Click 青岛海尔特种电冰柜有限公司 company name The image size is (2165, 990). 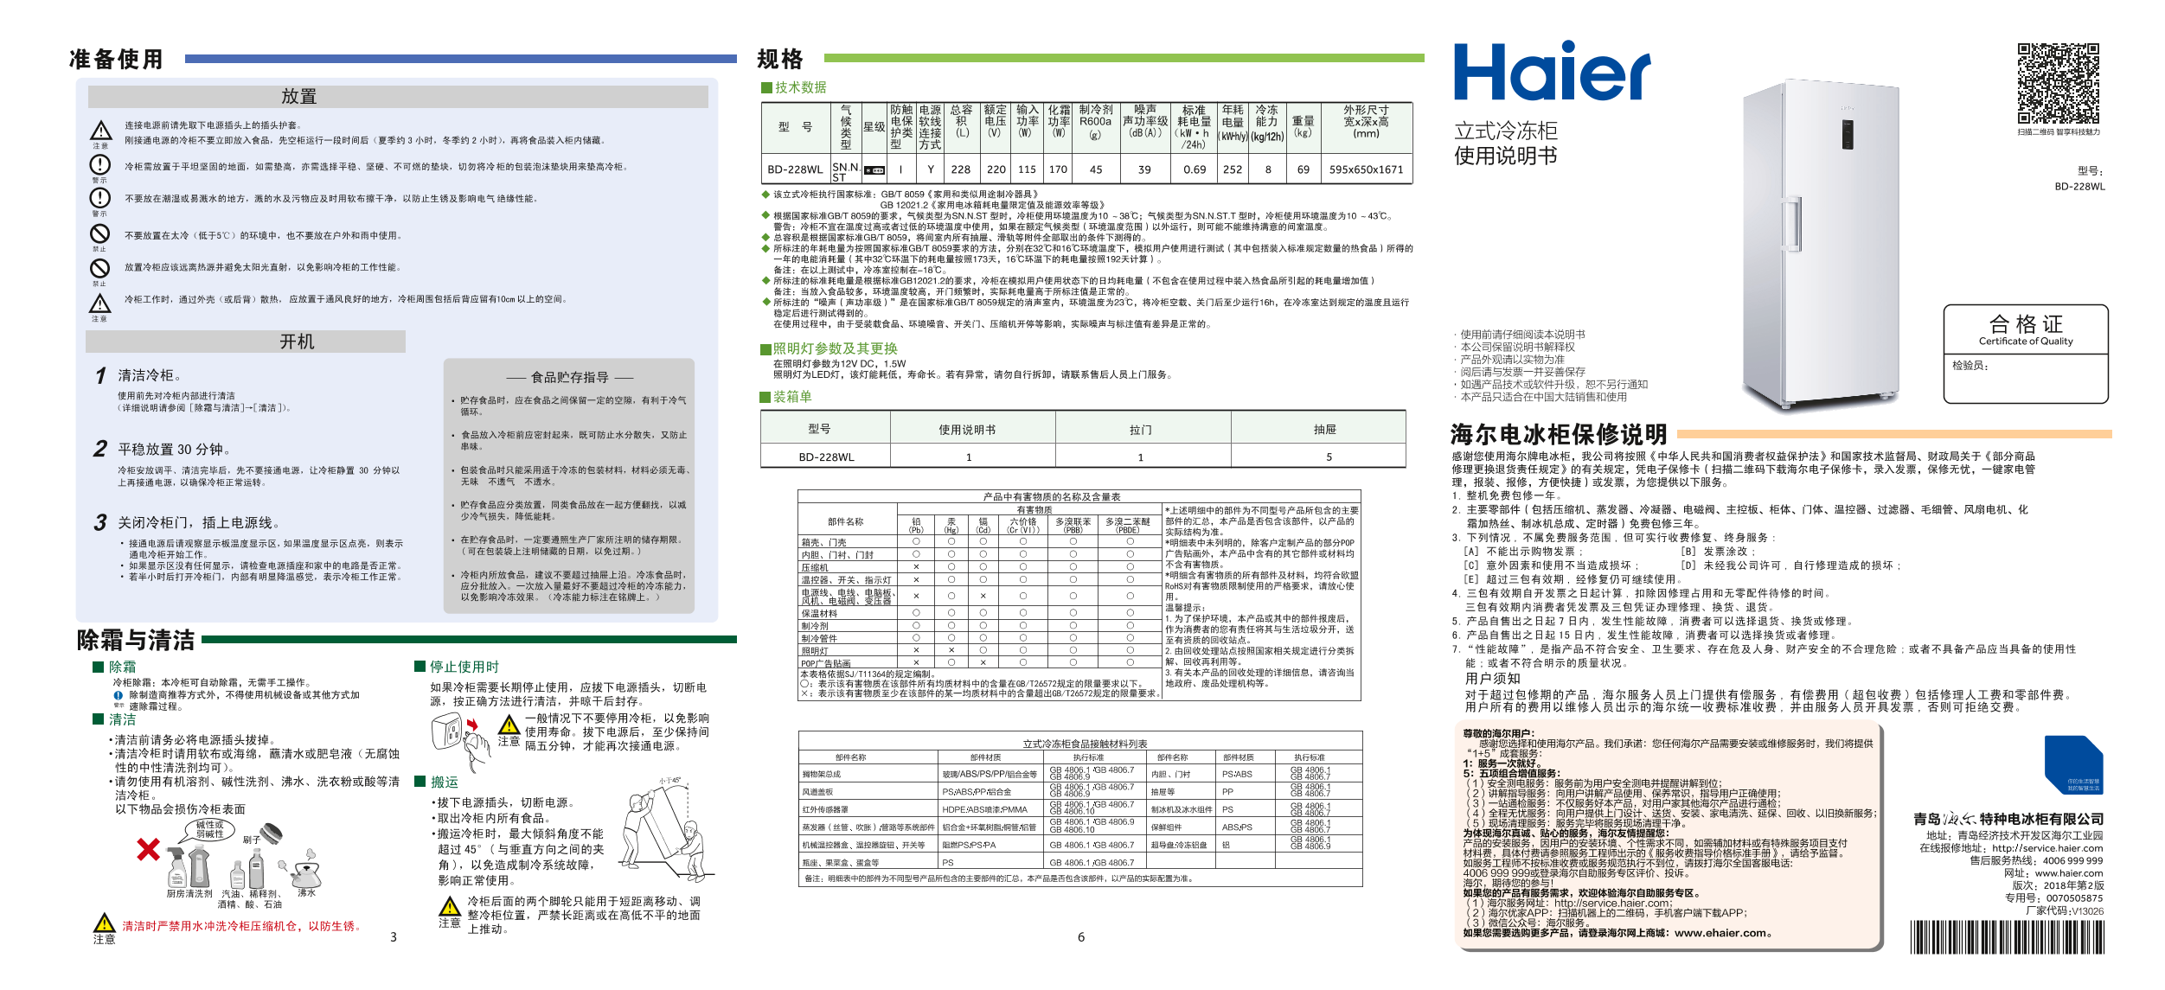coord(2008,819)
